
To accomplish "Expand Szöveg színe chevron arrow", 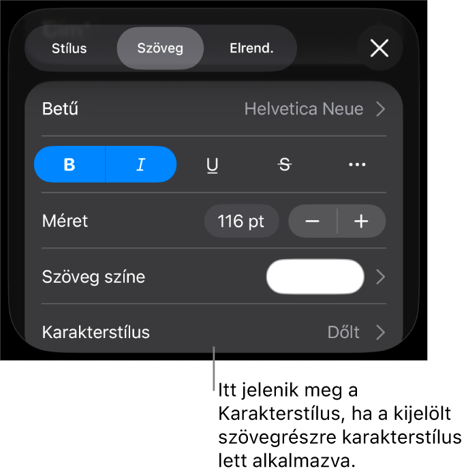I will tap(381, 277).
